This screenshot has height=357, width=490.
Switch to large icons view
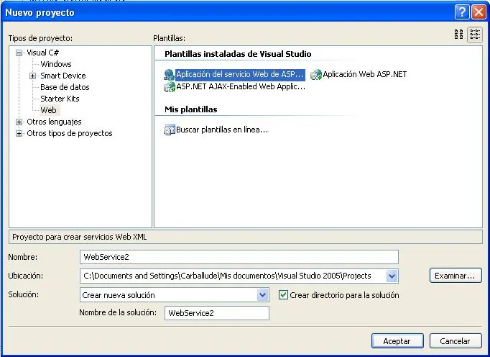pyautogui.click(x=458, y=35)
